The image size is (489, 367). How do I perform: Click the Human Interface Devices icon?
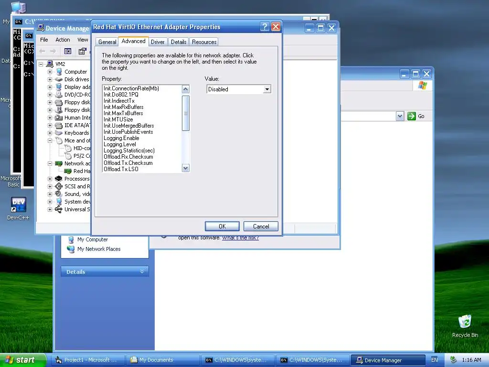tap(59, 118)
